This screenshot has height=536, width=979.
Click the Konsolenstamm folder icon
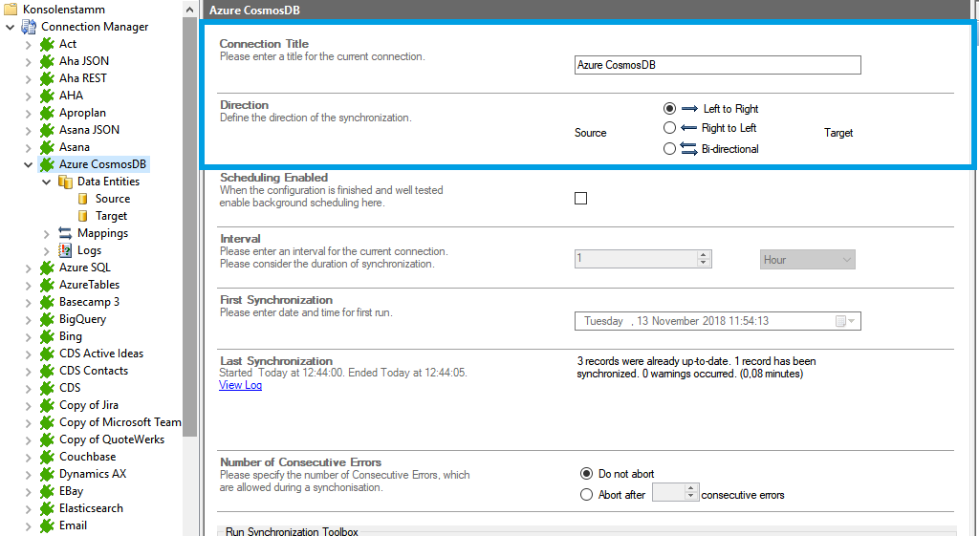pyautogui.click(x=11, y=10)
